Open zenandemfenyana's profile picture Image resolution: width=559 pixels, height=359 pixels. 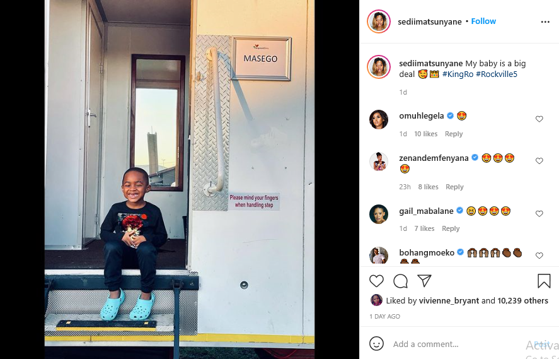click(378, 162)
